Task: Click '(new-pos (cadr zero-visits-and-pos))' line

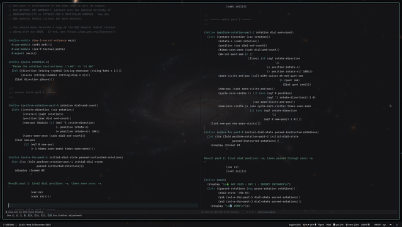Action: point(247,89)
